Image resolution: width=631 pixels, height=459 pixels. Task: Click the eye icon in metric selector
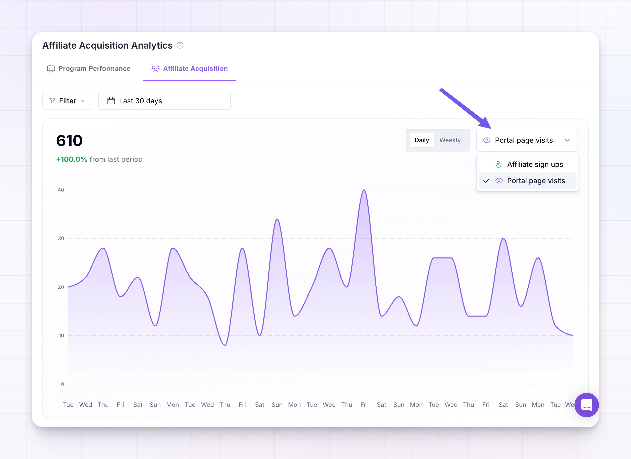tap(487, 140)
